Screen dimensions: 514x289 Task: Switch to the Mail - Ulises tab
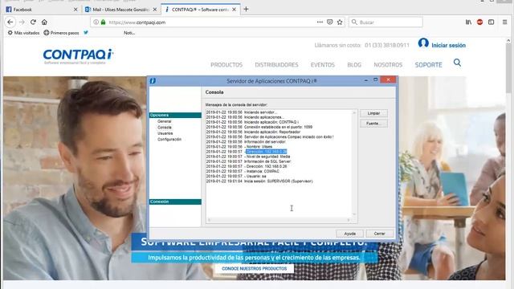tap(121, 10)
